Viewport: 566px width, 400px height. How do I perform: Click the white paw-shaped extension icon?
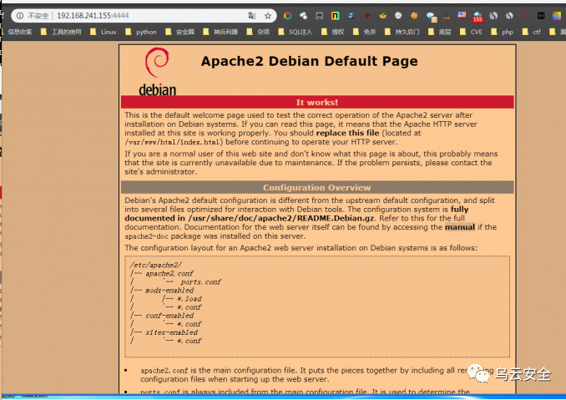pyautogui.click(x=304, y=16)
